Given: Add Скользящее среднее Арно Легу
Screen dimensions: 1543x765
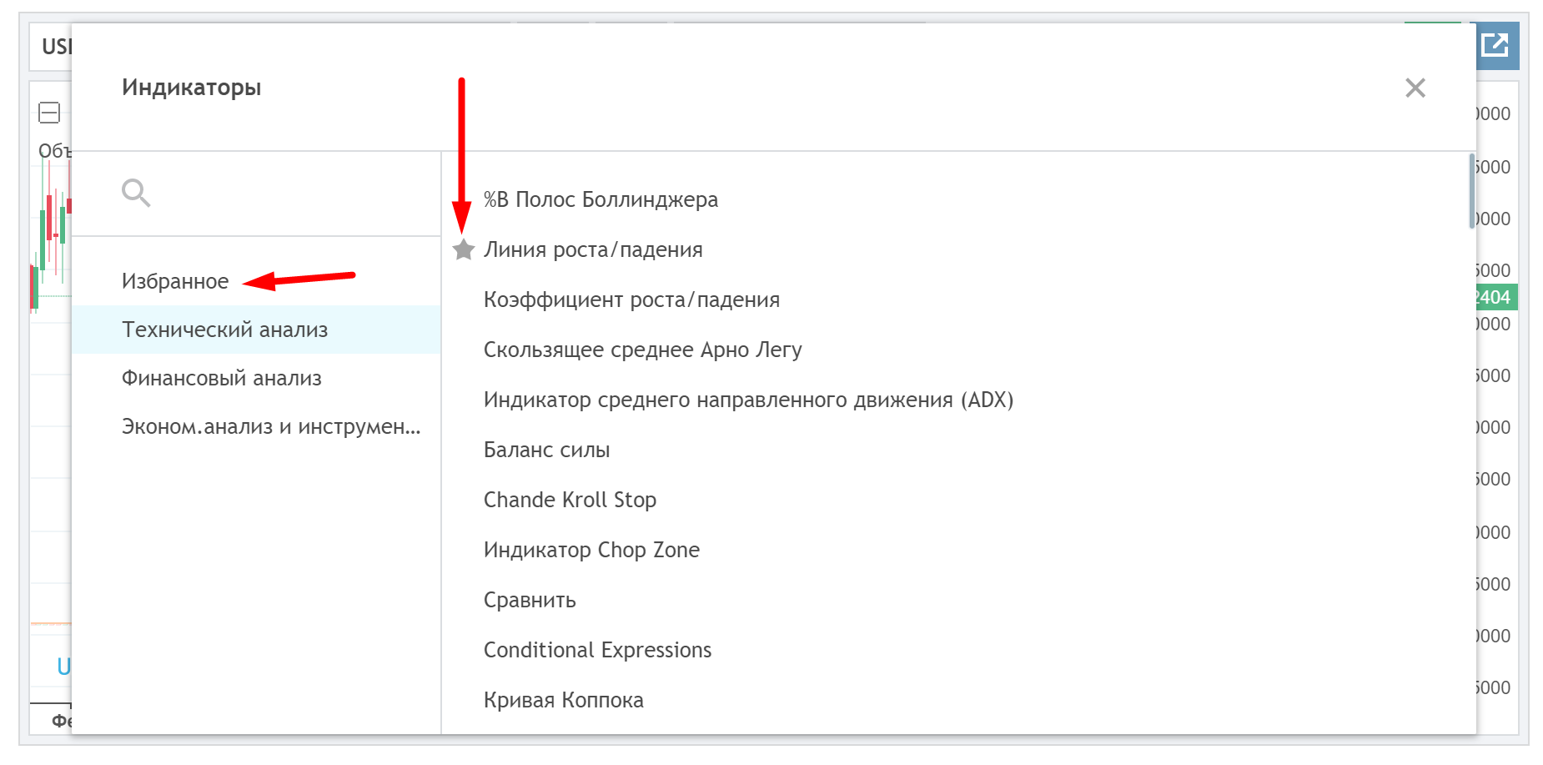Looking at the screenshot, I should [x=642, y=350].
